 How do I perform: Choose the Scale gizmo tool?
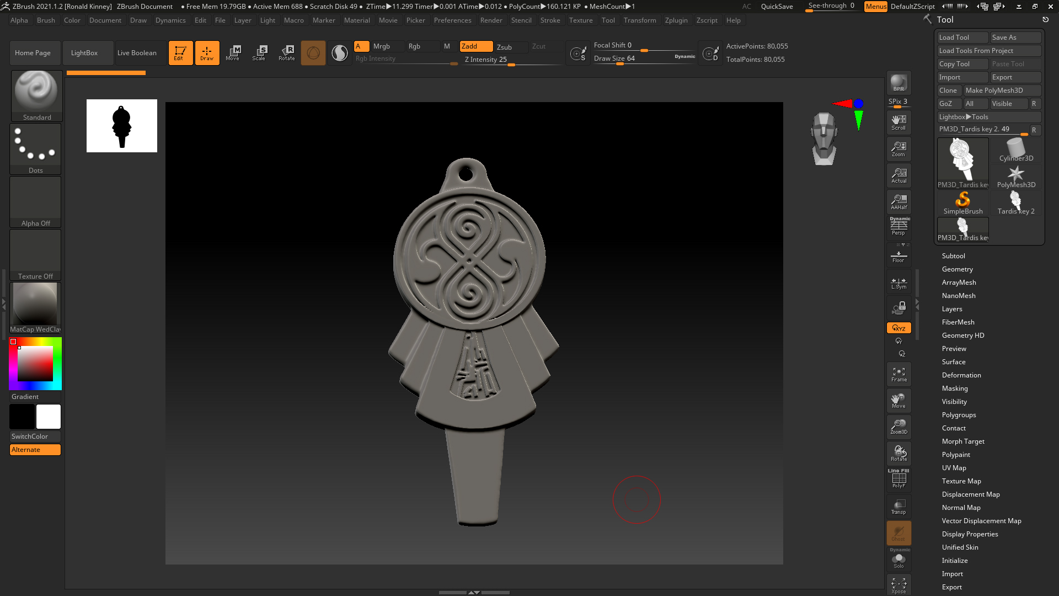(x=259, y=53)
